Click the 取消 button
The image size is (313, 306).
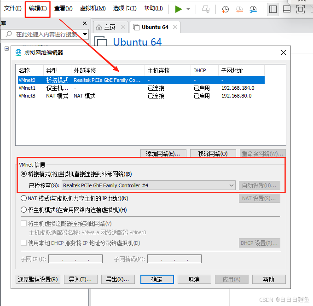pyautogui.click(x=194, y=279)
